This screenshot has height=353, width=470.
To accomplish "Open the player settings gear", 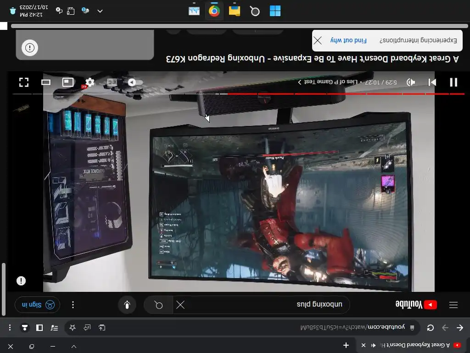I will point(90,82).
